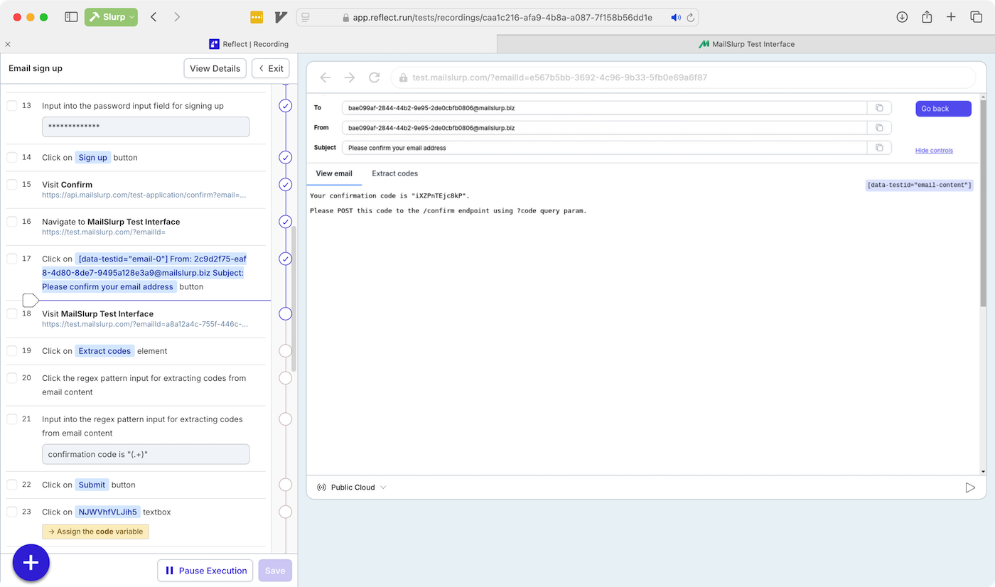Mute audio using the address bar speaker icon
This screenshot has height=587, width=995.
coord(675,17)
